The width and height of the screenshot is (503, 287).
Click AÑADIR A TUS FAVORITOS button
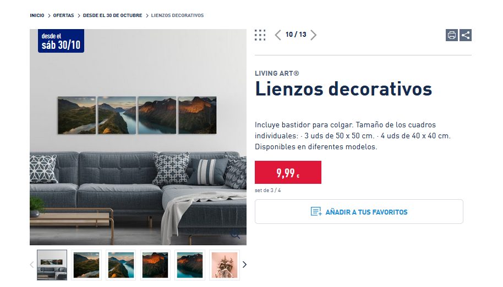[359, 212]
